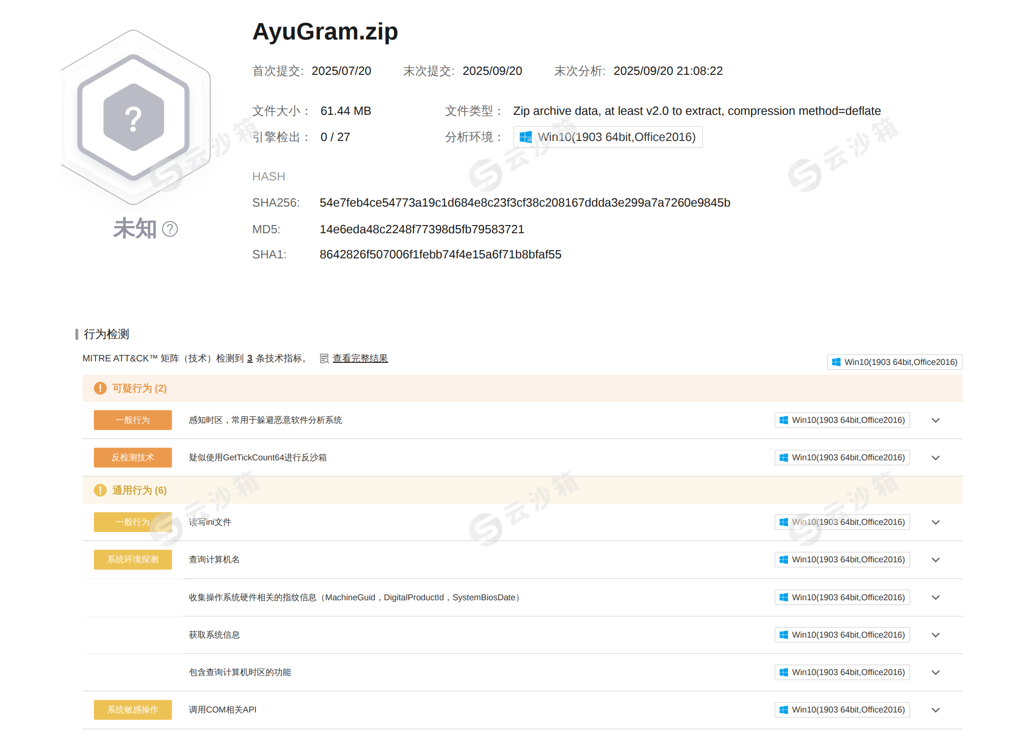Click the Win10 tag in the 感知时区 row
This screenshot has height=754, width=1033.
[842, 420]
